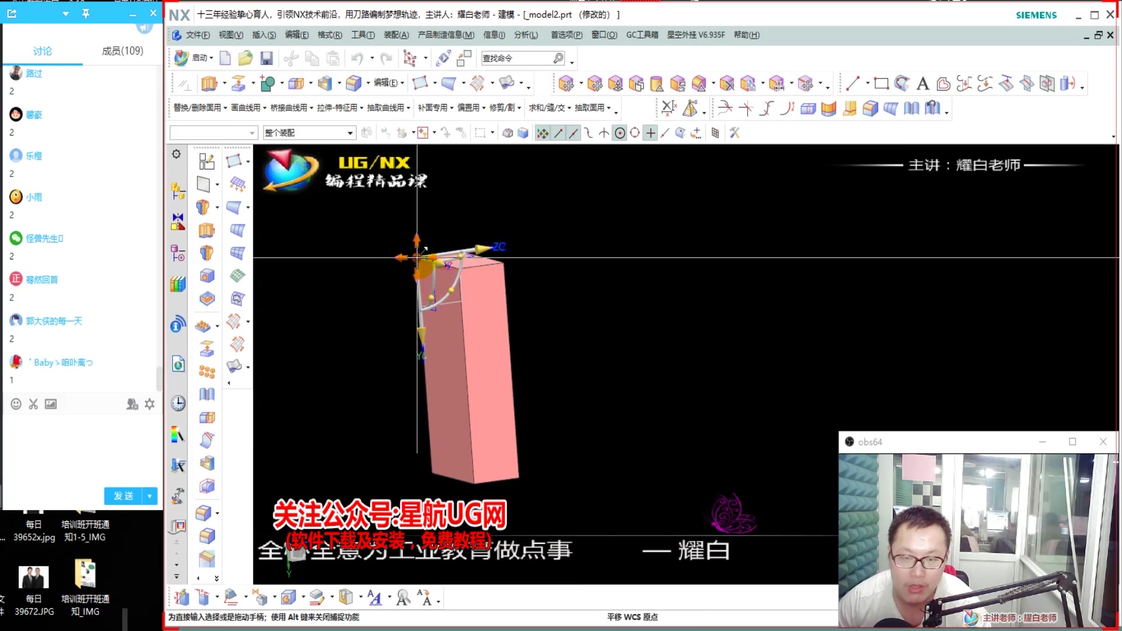Toggle the intersection snap point (plus)
The height and width of the screenshot is (631, 1122).
pyautogui.click(x=650, y=133)
